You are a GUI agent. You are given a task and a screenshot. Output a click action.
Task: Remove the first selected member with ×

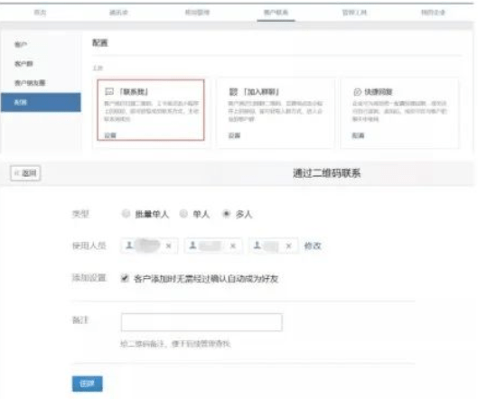coord(168,246)
